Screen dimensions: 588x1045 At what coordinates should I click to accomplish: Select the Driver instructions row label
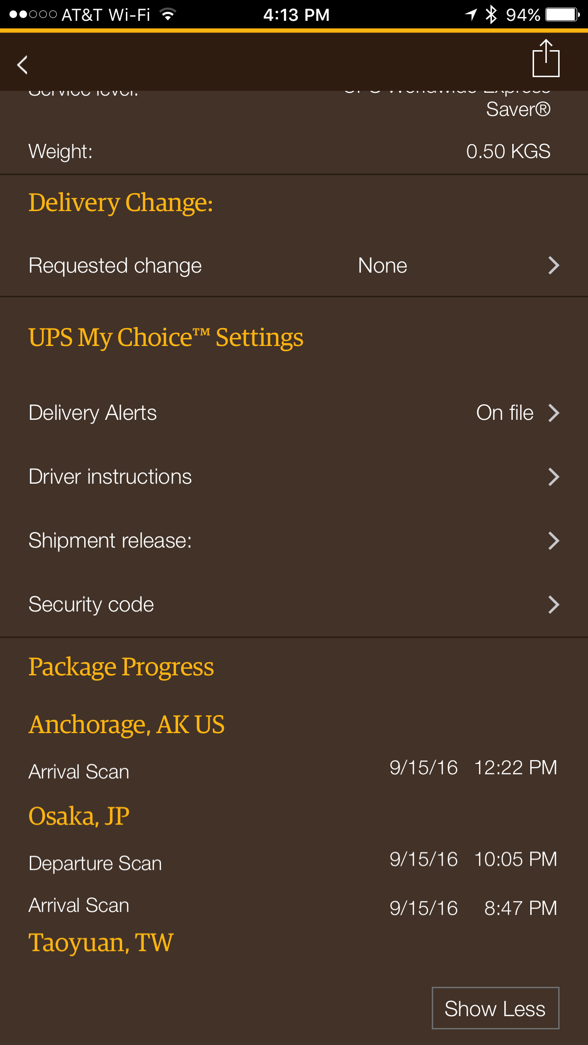[x=110, y=477]
